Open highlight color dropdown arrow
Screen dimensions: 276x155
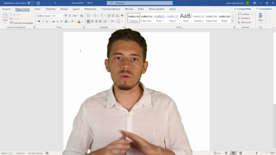point(75,22)
